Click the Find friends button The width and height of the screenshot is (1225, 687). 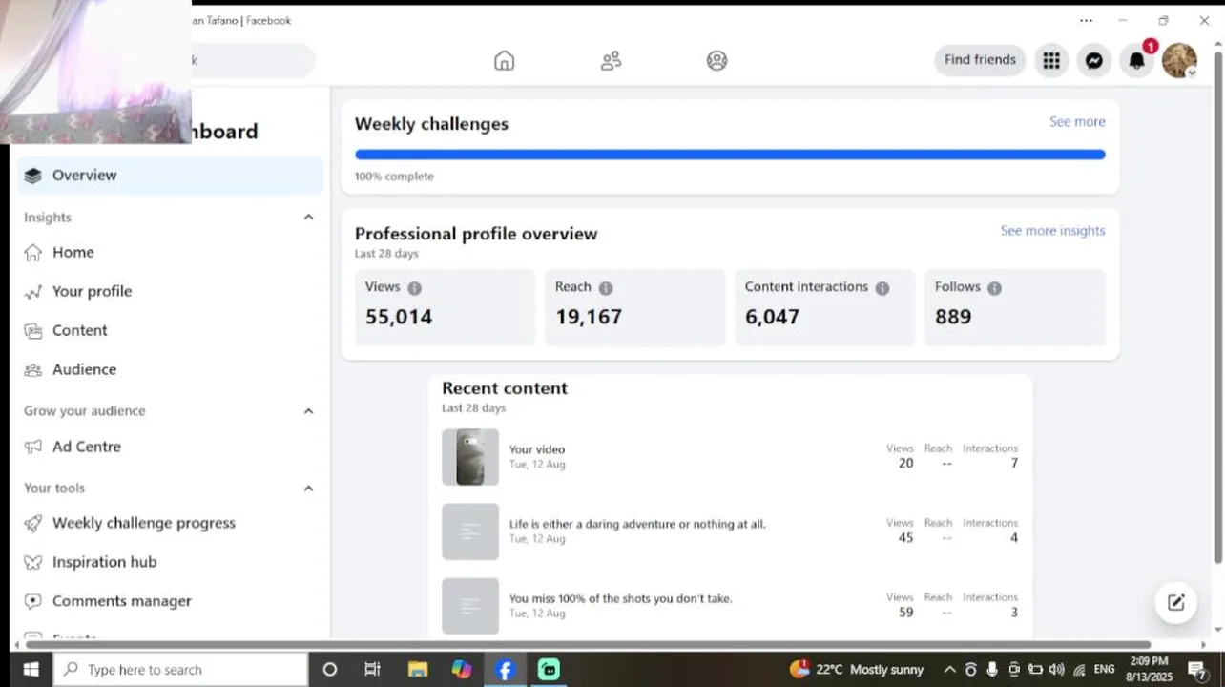[x=980, y=60]
